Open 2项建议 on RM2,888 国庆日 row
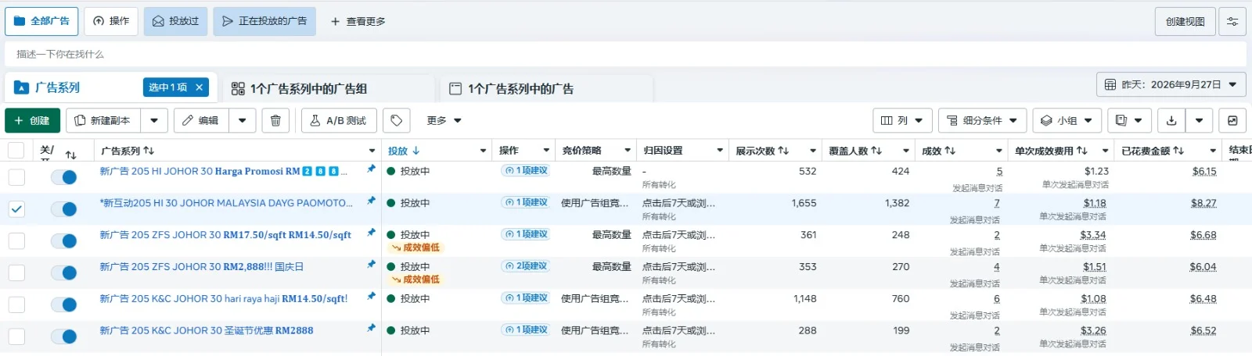 [526, 266]
